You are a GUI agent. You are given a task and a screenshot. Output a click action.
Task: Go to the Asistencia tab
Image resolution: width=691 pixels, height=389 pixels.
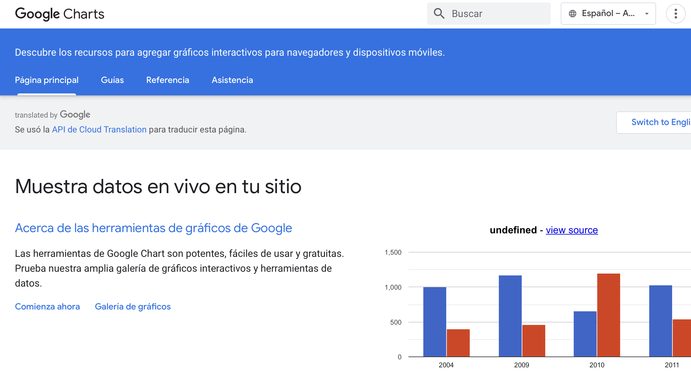232,80
